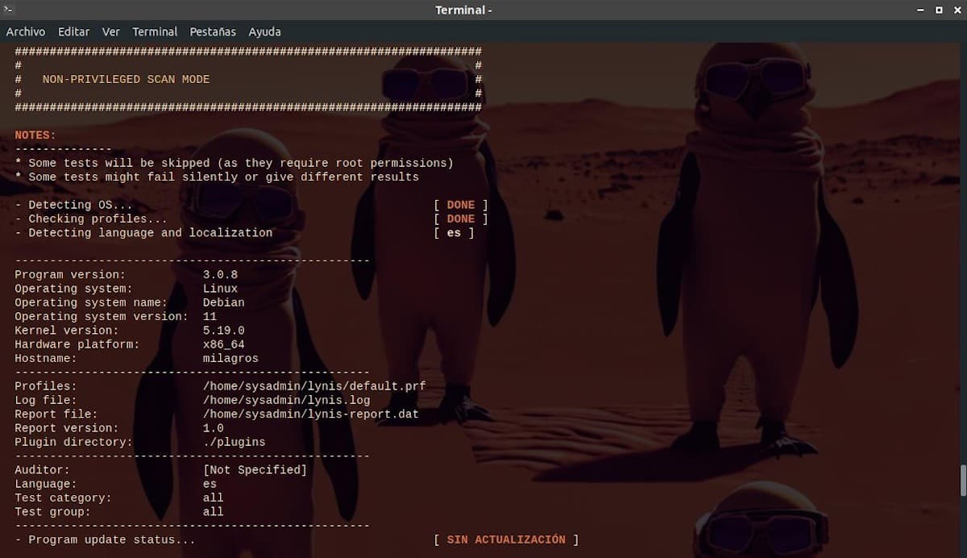This screenshot has width=967, height=558.
Task: Click DONE status next to Detecting OS
Action: (461, 205)
